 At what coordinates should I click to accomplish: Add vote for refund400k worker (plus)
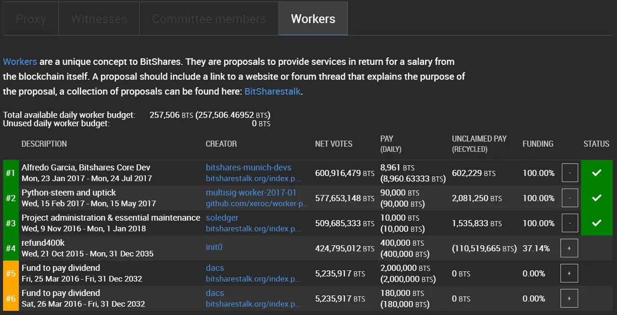tap(569, 248)
